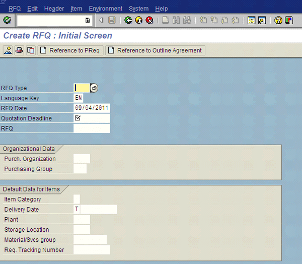This screenshot has height=264, width=302.
Task: Click the RFQ Date field
Action: [x=92, y=108]
